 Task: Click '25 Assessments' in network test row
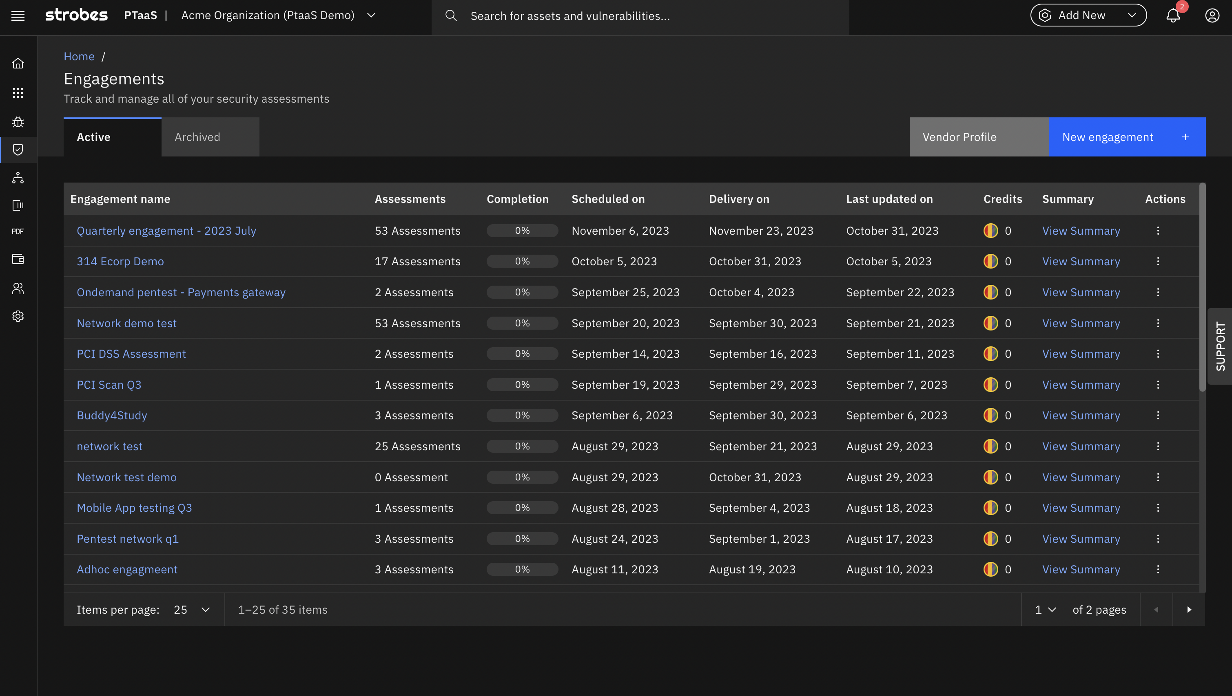click(x=417, y=446)
